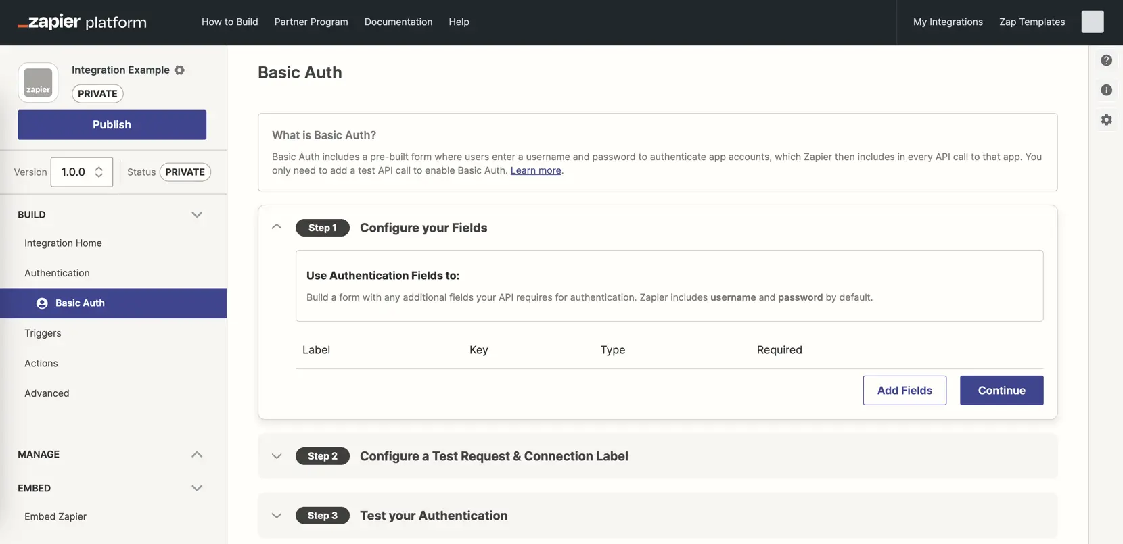Open the right sidebar settings gear
Viewport: 1123px width, 544px height.
coord(1106,120)
